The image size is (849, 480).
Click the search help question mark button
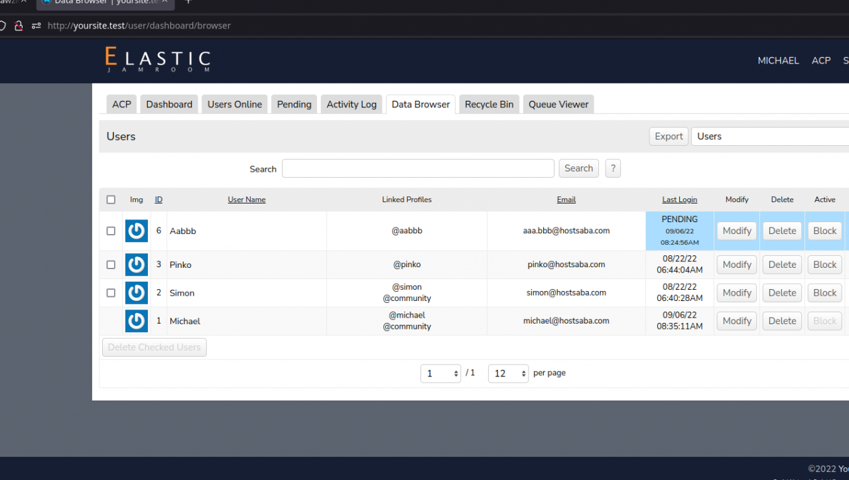[613, 168]
